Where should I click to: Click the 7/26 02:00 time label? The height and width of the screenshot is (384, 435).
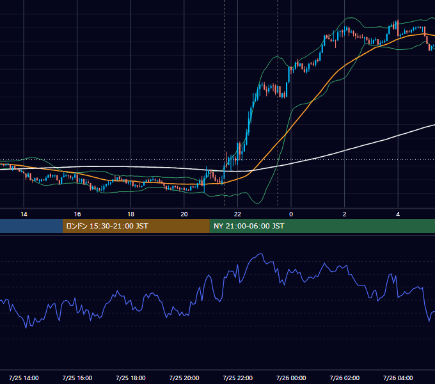(x=345, y=378)
